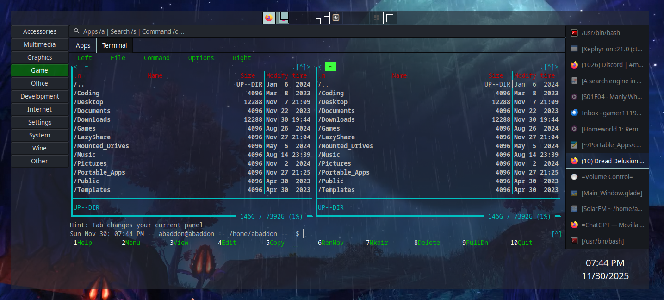Select the Development category in the sidebar
Image resolution: width=664 pixels, height=300 pixels.
pyautogui.click(x=39, y=96)
